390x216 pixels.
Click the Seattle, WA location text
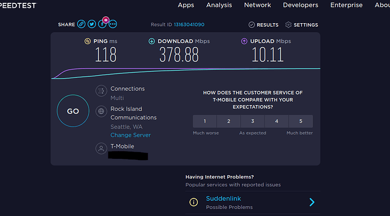127,127
